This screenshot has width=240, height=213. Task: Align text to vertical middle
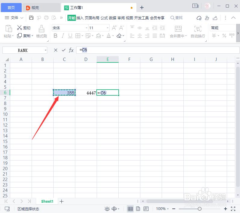click(140, 28)
